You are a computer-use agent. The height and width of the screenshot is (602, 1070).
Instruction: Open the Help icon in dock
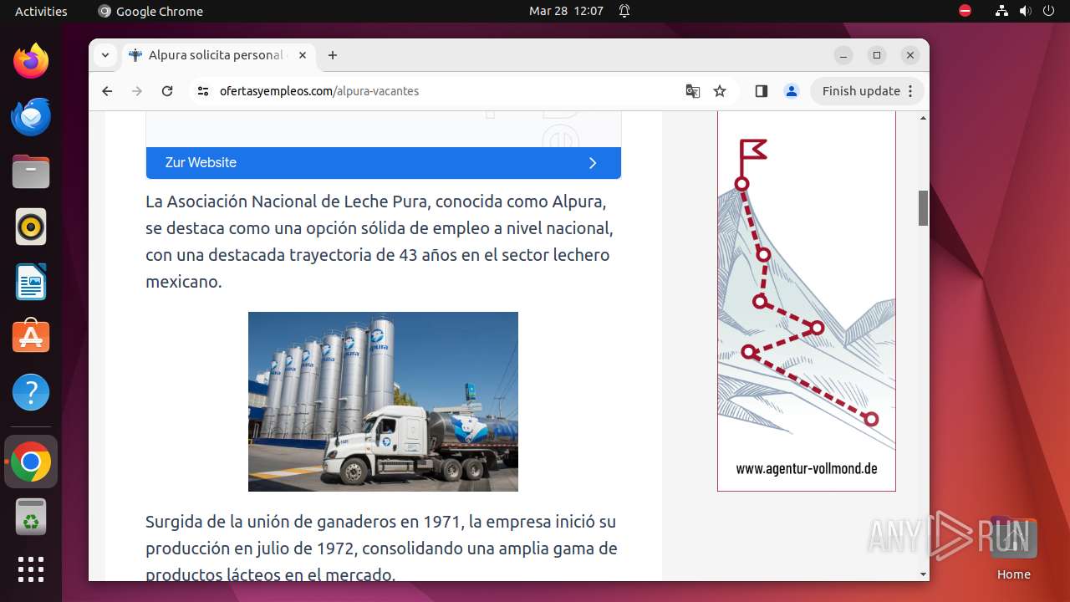(x=31, y=392)
